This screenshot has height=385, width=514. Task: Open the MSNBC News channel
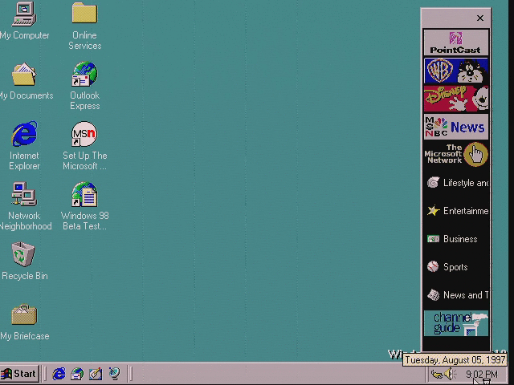[455, 127]
